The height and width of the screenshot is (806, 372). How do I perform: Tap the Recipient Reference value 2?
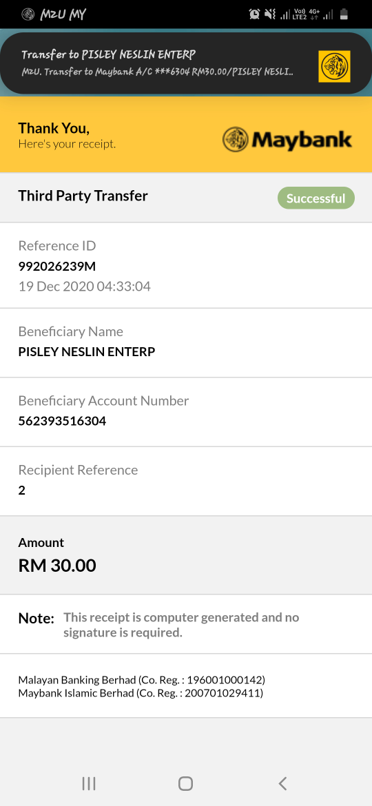tap(21, 490)
